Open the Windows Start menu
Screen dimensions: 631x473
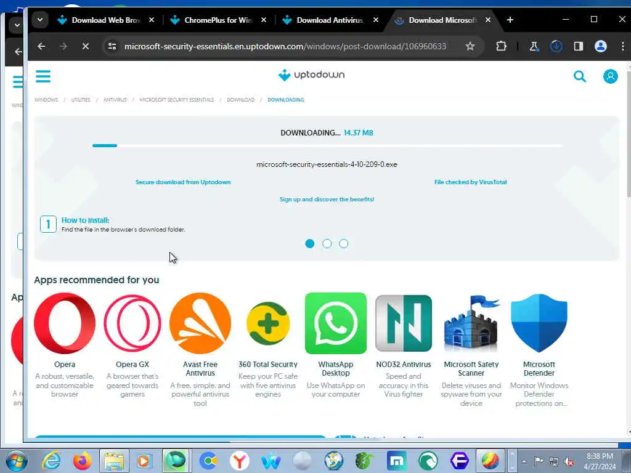pyautogui.click(x=17, y=461)
